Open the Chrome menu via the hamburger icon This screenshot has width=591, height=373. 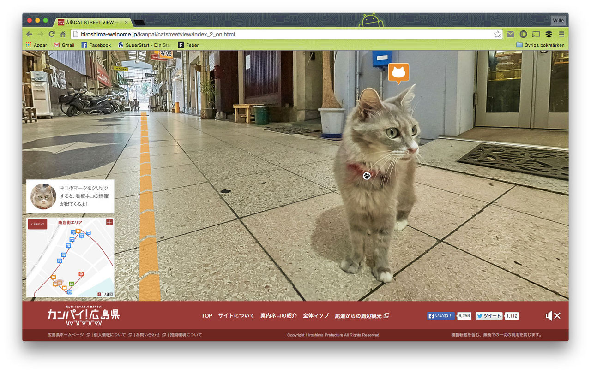click(x=561, y=34)
